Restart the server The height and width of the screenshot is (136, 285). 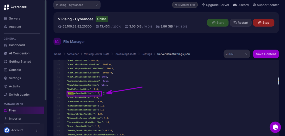tap(241, 23)
